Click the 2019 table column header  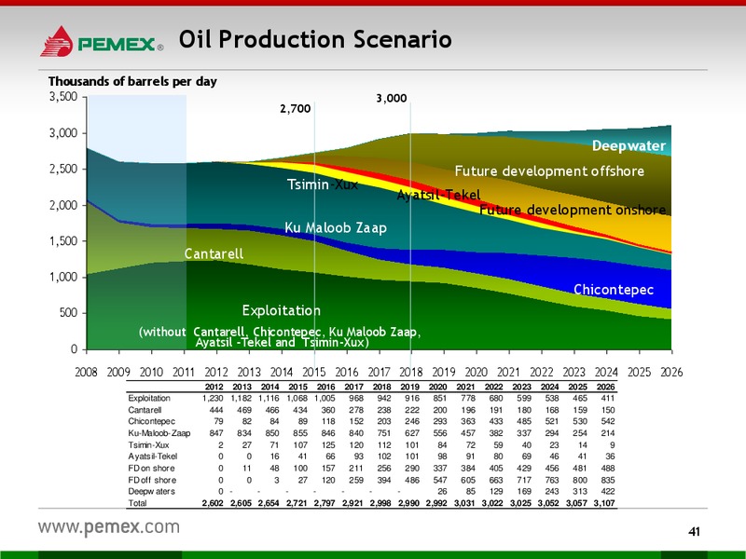[409, 387]
